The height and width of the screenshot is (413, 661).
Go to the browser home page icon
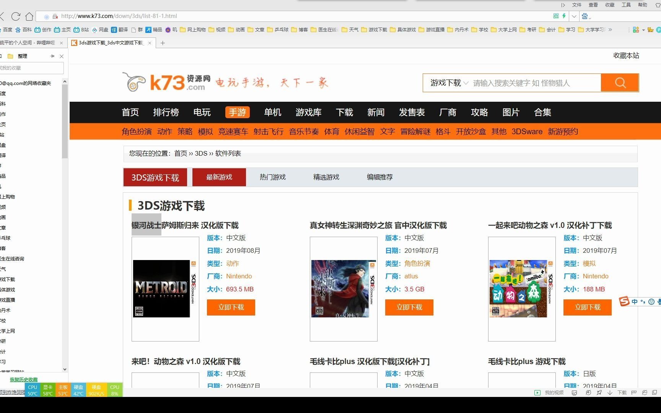click(29, 16)
